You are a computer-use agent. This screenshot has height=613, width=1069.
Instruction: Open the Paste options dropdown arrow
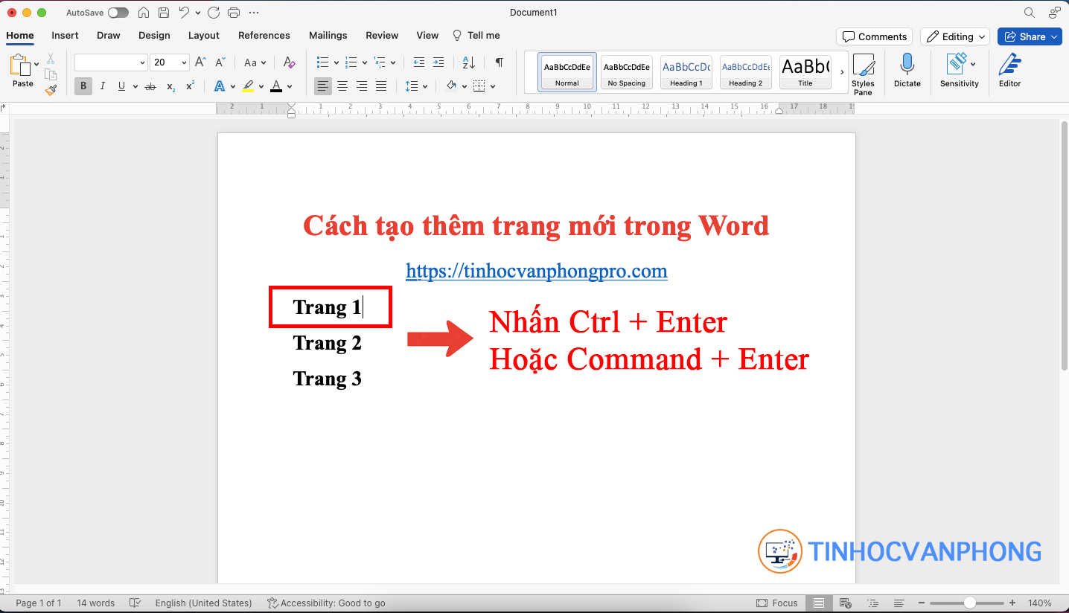[36, 65]
